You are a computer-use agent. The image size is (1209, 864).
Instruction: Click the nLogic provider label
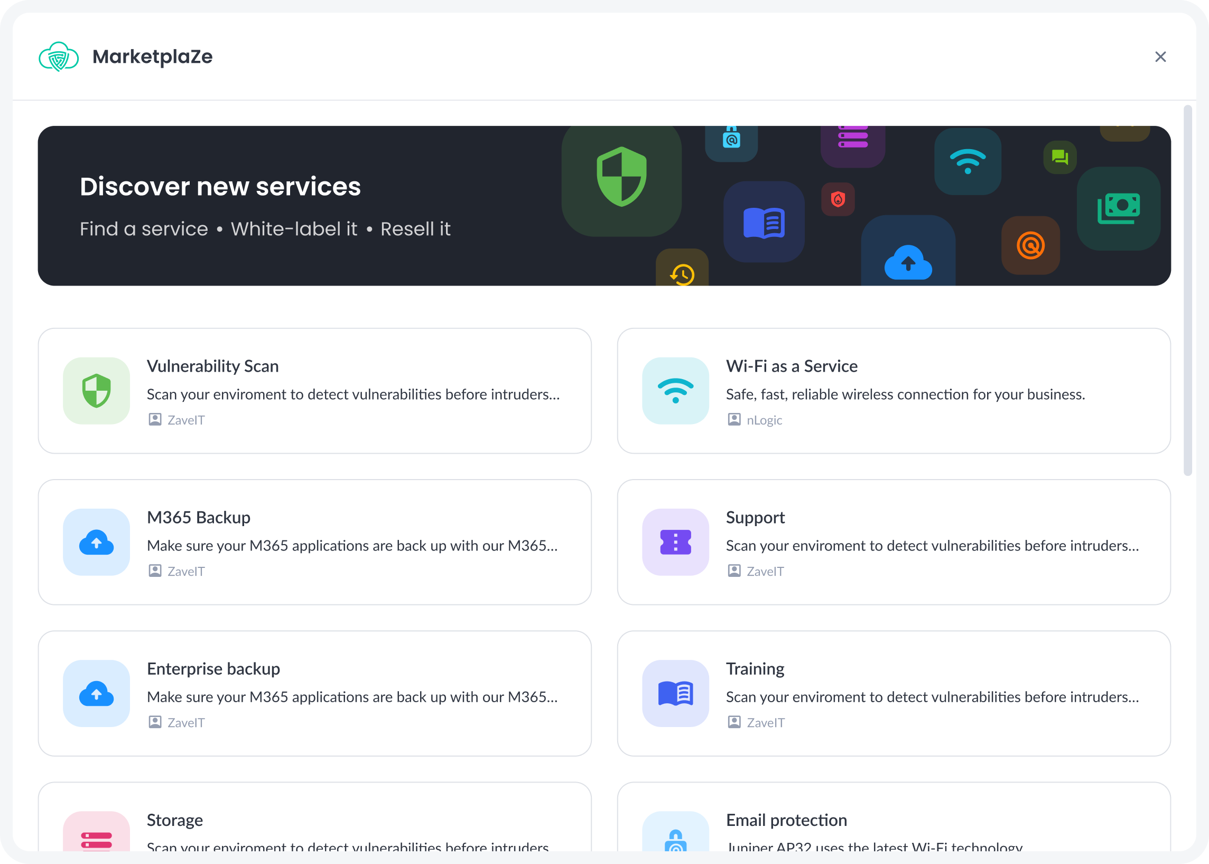[x=764, y=420]
